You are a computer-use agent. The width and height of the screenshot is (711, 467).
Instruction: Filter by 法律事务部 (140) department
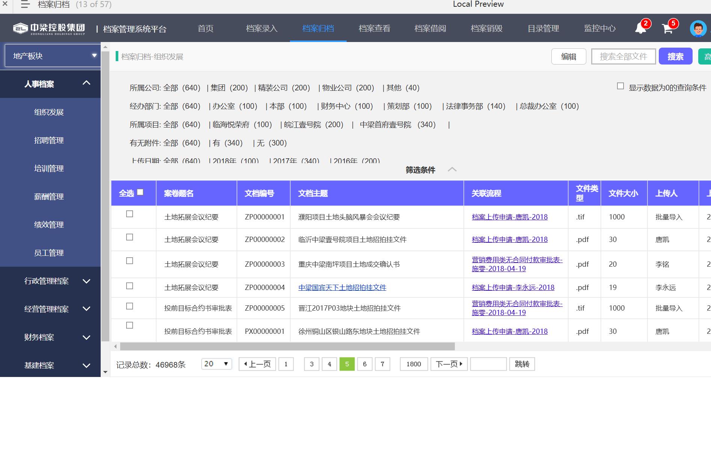tap(476, 106)
